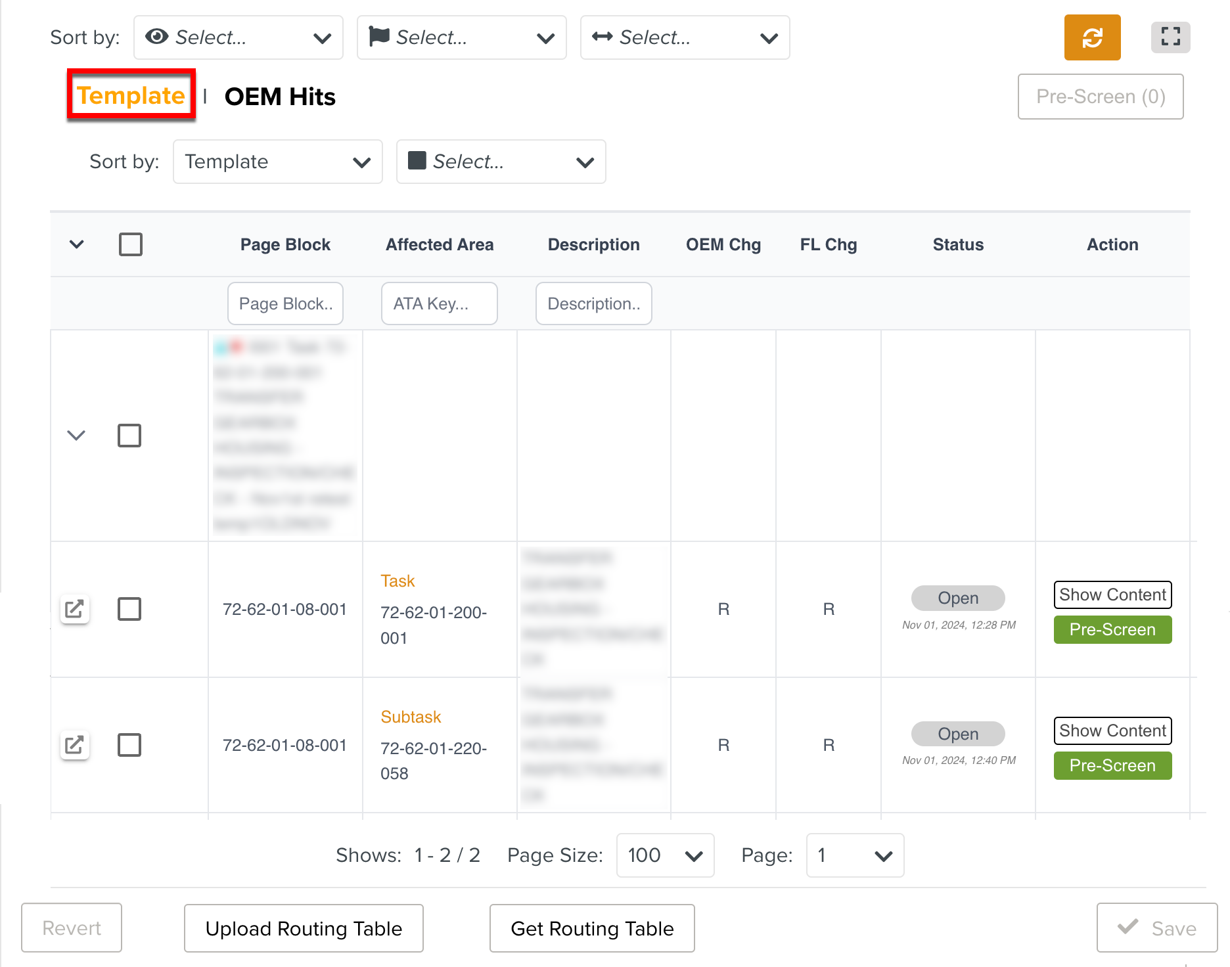Open external link icon for Subtask row
The width and height of the screenshot is (1230, 967).
pyautogui.click(x=75, y=745)
